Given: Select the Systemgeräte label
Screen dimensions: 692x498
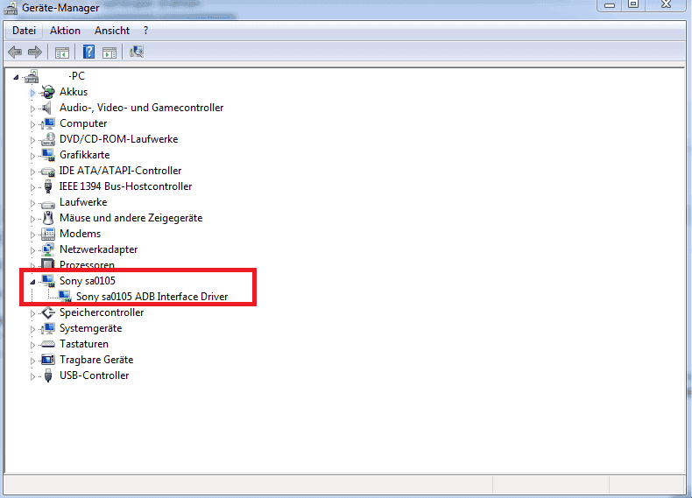Looking at the screenshot, I should (90, 328).
